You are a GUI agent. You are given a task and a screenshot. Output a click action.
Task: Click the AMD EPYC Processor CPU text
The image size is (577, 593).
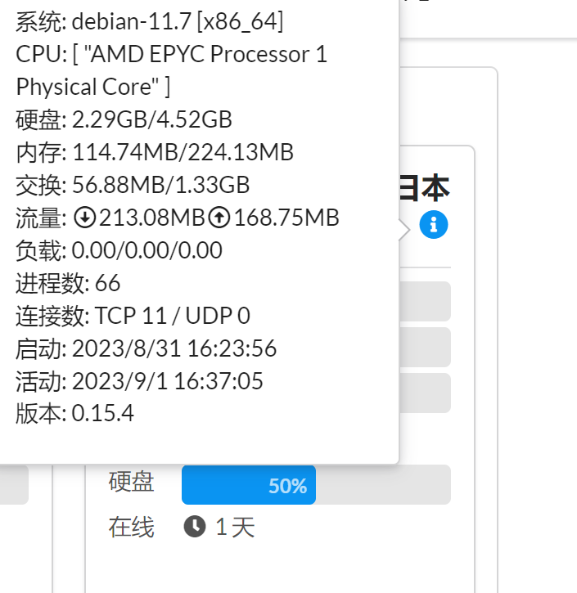[171, 70]
